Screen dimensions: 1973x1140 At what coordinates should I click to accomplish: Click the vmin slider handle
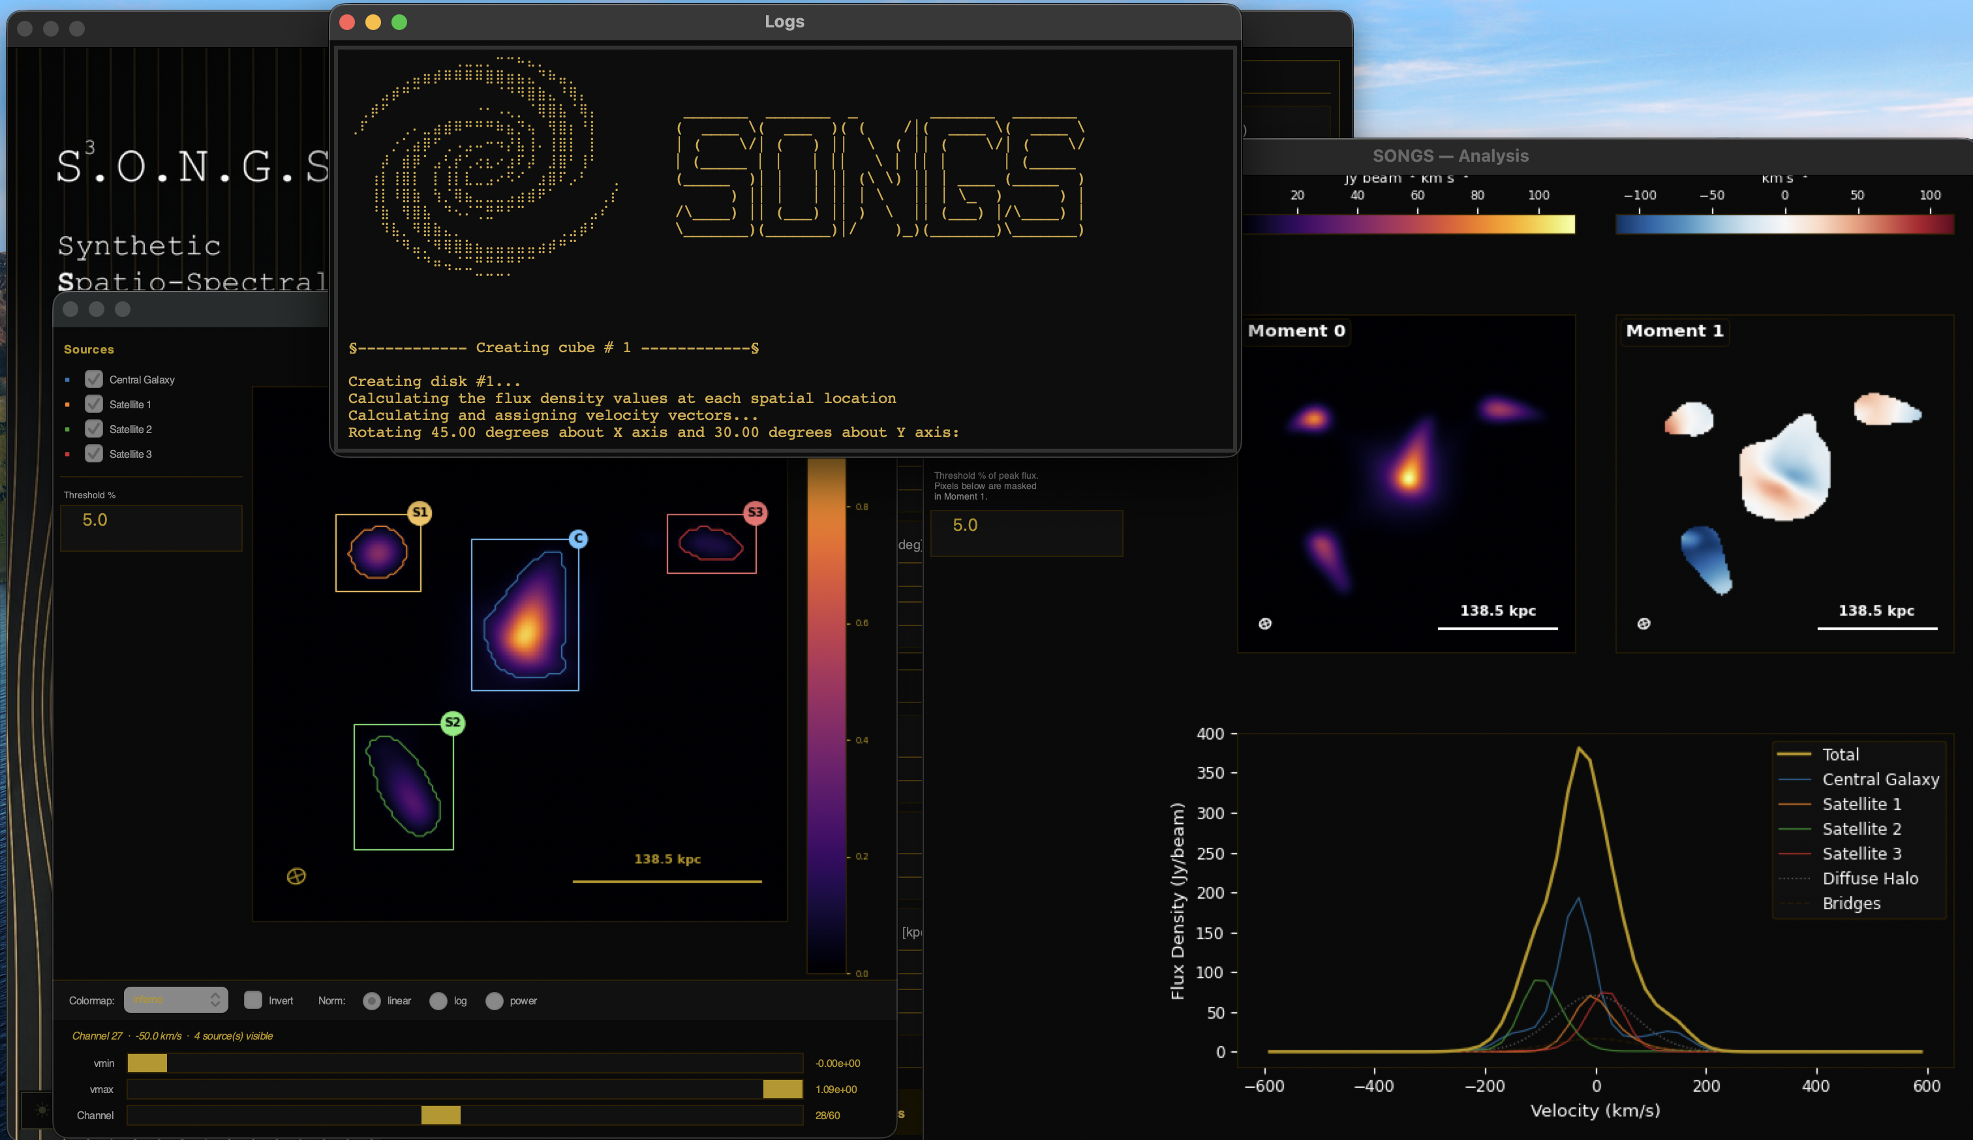click(147, 1062)
